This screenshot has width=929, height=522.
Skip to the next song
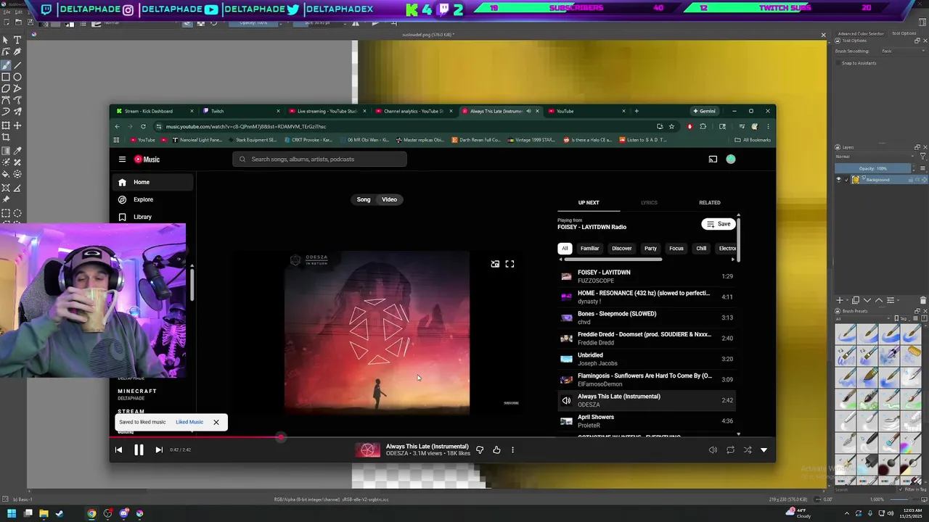(159, 450)
